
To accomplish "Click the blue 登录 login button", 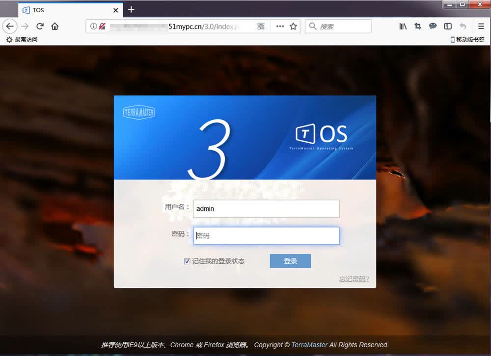I will coord(290,261).
